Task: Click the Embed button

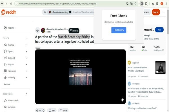Action: (74, 31)
